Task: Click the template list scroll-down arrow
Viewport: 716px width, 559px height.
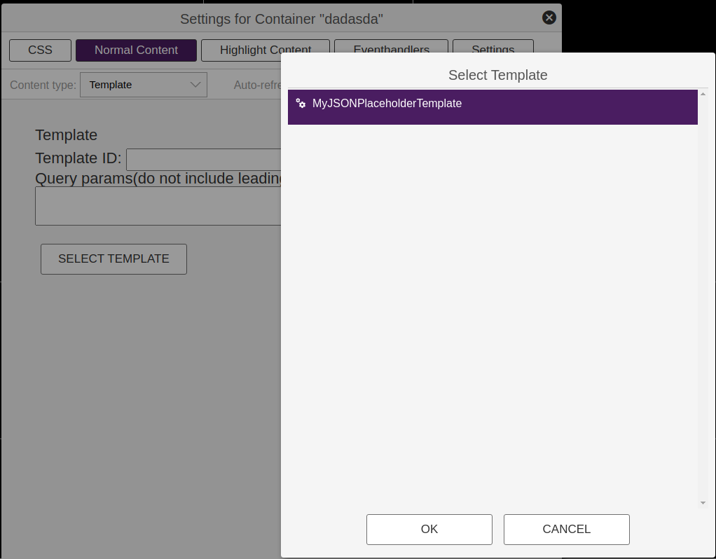Action: click(703, 503)
